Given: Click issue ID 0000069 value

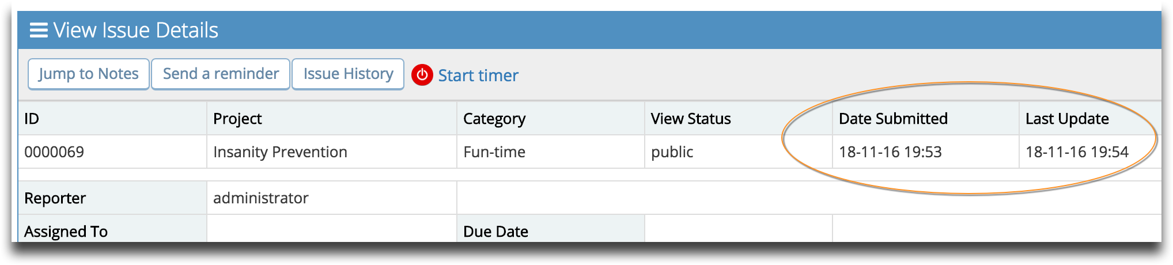Looking at the screenshot, I should tap(54, 152).
